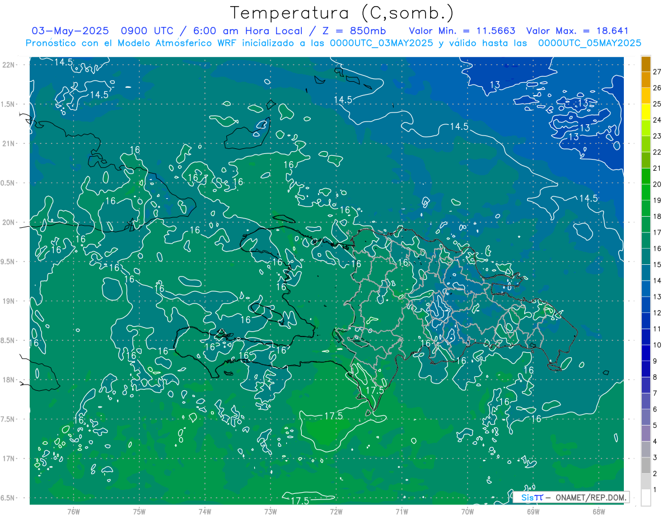Screen dimensions: 672x519
Task: Click 'Valor Max. = 18.641' text
Action: 577,31
